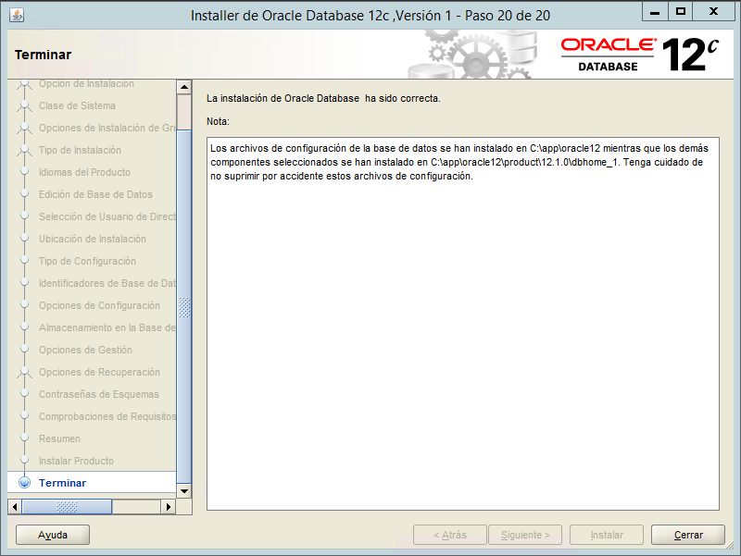Select Selección de Usuario de Directorio step
Viewport: 741px width, 556px height.
pyautogui.click(x=107, y=216)
